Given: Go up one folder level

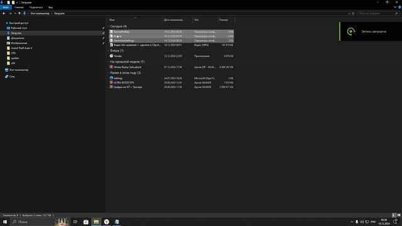Looking at the screenshot, I should point(19,13).
